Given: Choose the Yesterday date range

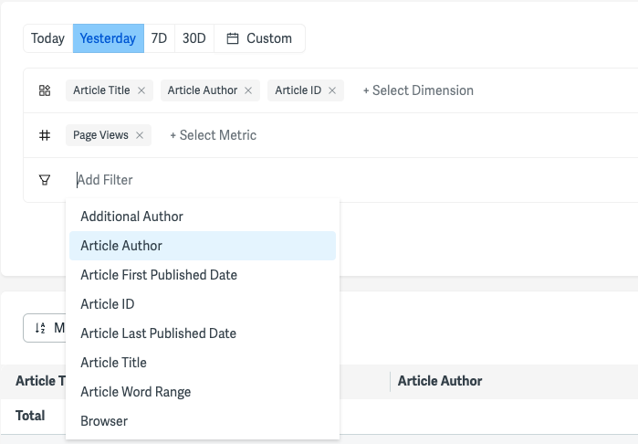Looking at the screenshot, I should [109, 38].
